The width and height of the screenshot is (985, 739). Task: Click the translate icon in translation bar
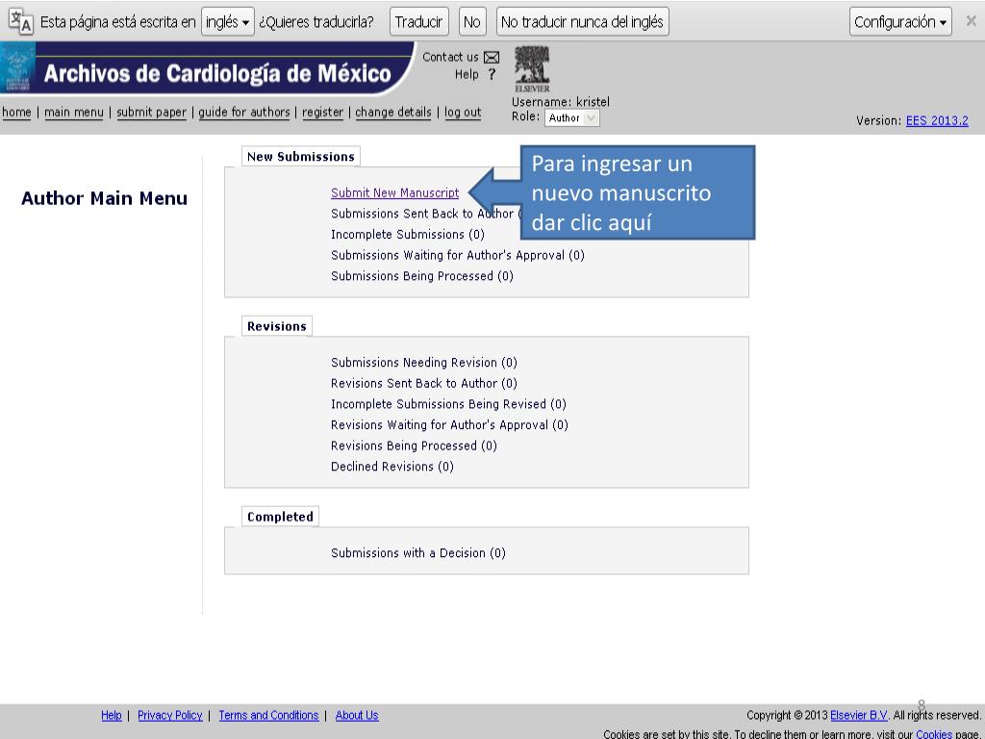click(20, 22)
